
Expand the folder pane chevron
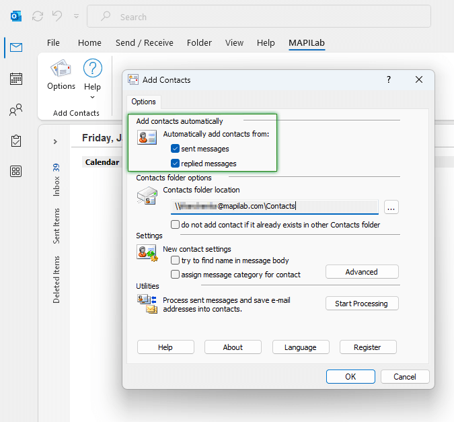click(x=55, y=142)
